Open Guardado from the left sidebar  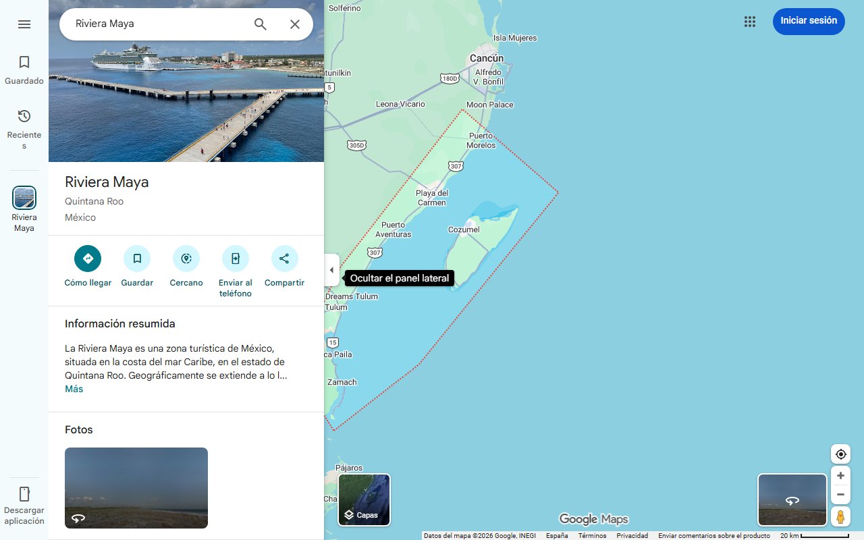(x=24, y=68)
